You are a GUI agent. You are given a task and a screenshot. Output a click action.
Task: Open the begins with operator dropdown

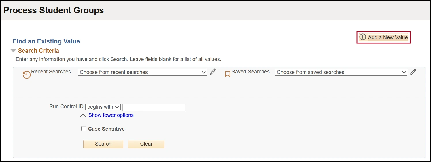pos(103,107)
